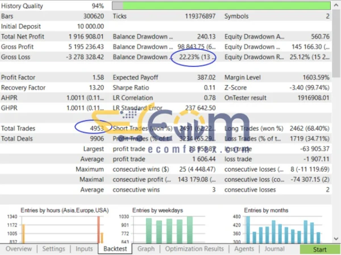
Task: Click the Z-Score value -3.40 (99.74%)
Action: 310,87
